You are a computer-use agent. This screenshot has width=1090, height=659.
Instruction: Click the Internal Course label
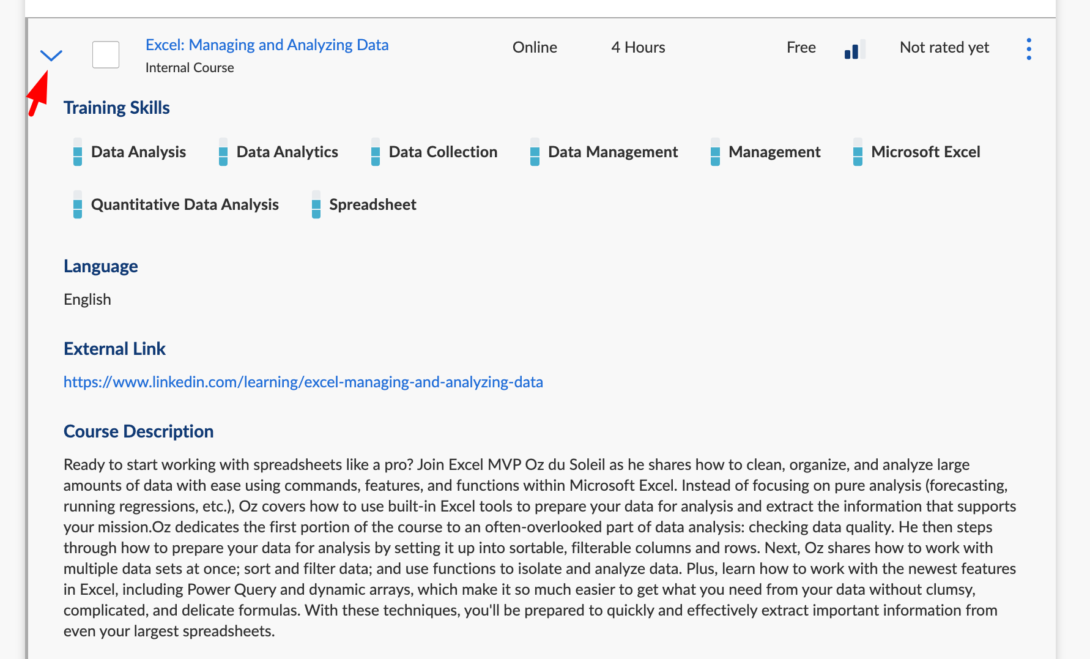[x=190, y=67]
